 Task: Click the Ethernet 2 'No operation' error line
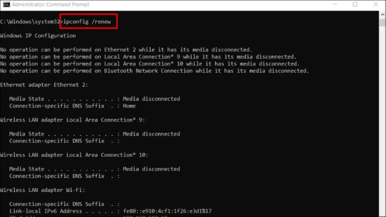126,50
